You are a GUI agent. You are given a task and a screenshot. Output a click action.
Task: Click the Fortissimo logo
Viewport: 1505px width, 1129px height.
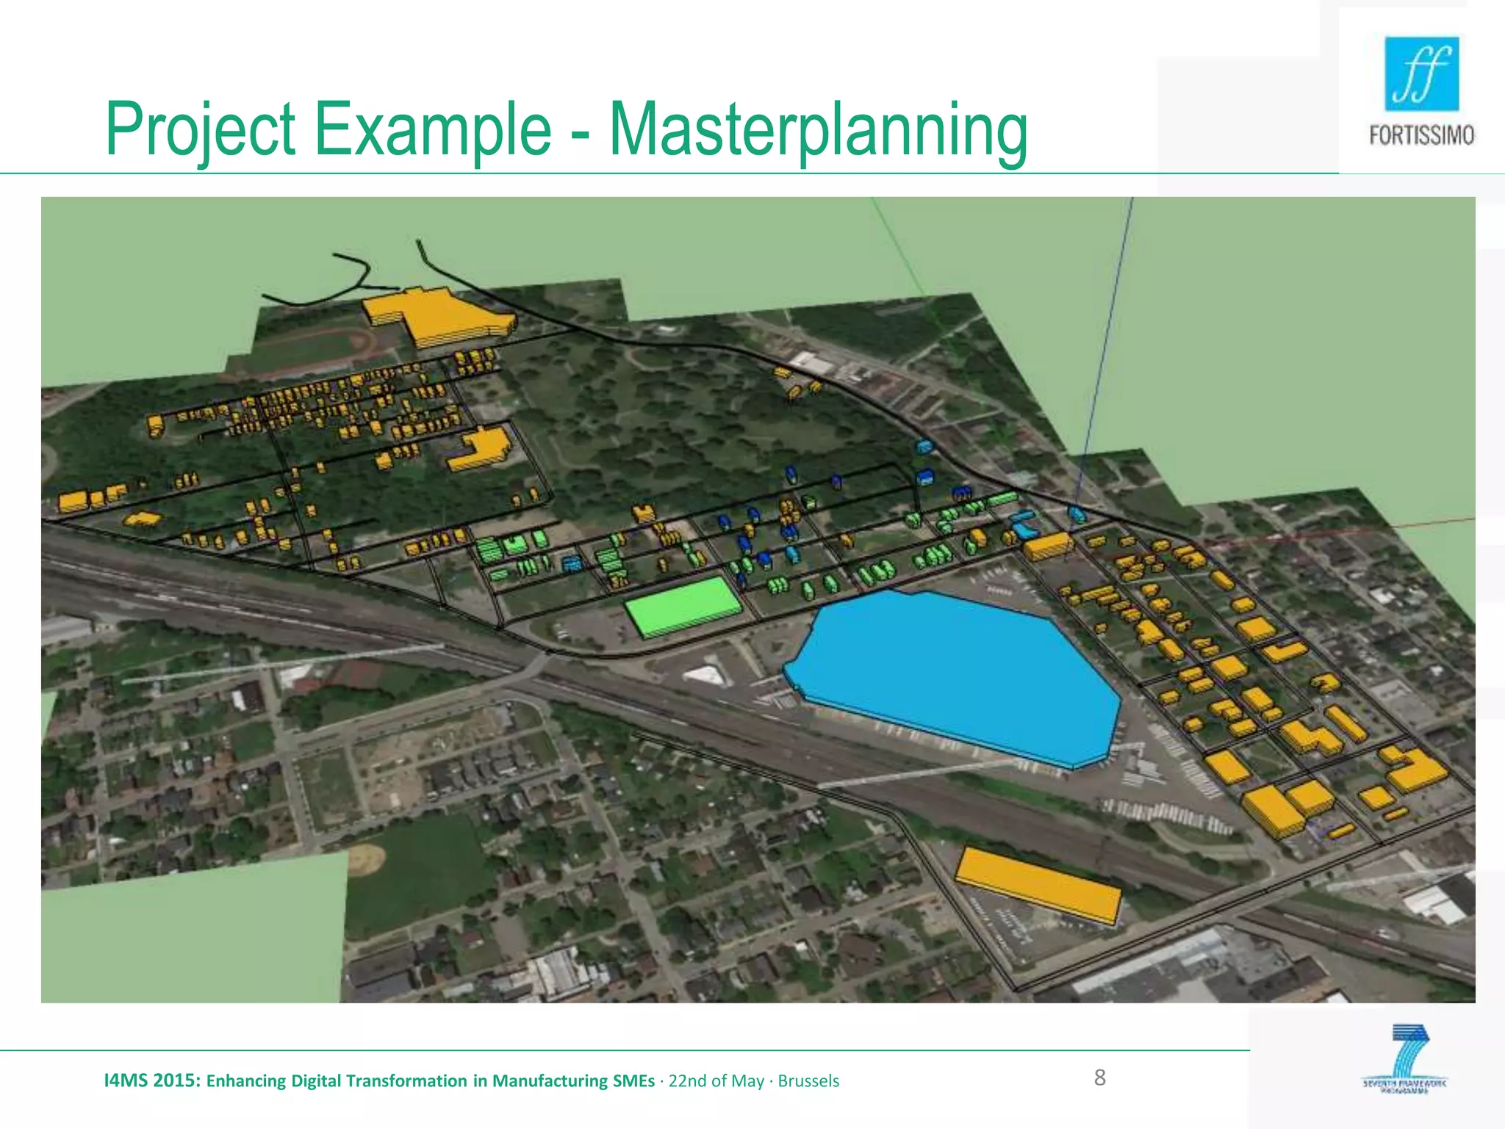[x=1421, y=91]
